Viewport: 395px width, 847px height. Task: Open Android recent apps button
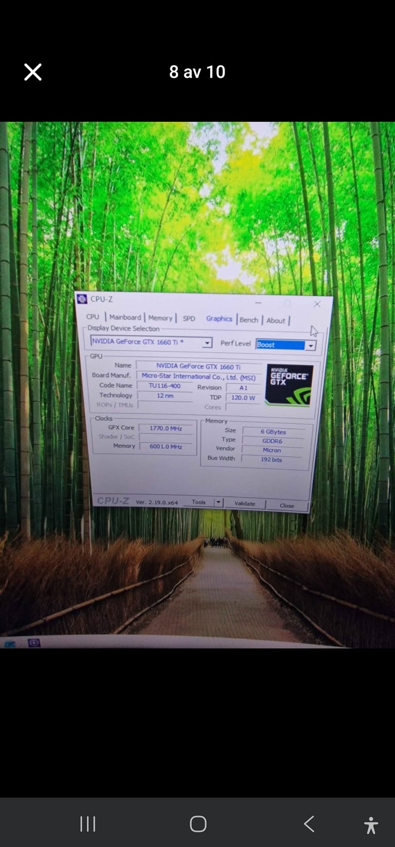click(x=88, y=824)
